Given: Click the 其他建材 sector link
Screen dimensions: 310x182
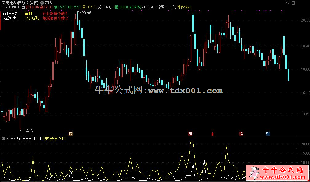Looking at the screenshot, I should point(184,7).
